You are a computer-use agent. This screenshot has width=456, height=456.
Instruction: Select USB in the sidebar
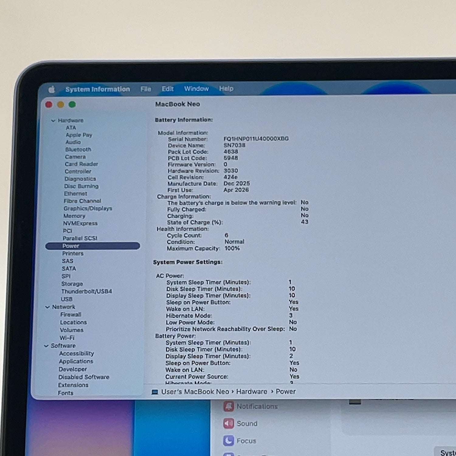67,299
